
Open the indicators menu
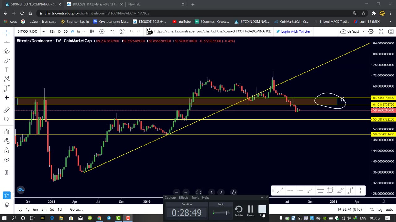click(x=112, y=31)
